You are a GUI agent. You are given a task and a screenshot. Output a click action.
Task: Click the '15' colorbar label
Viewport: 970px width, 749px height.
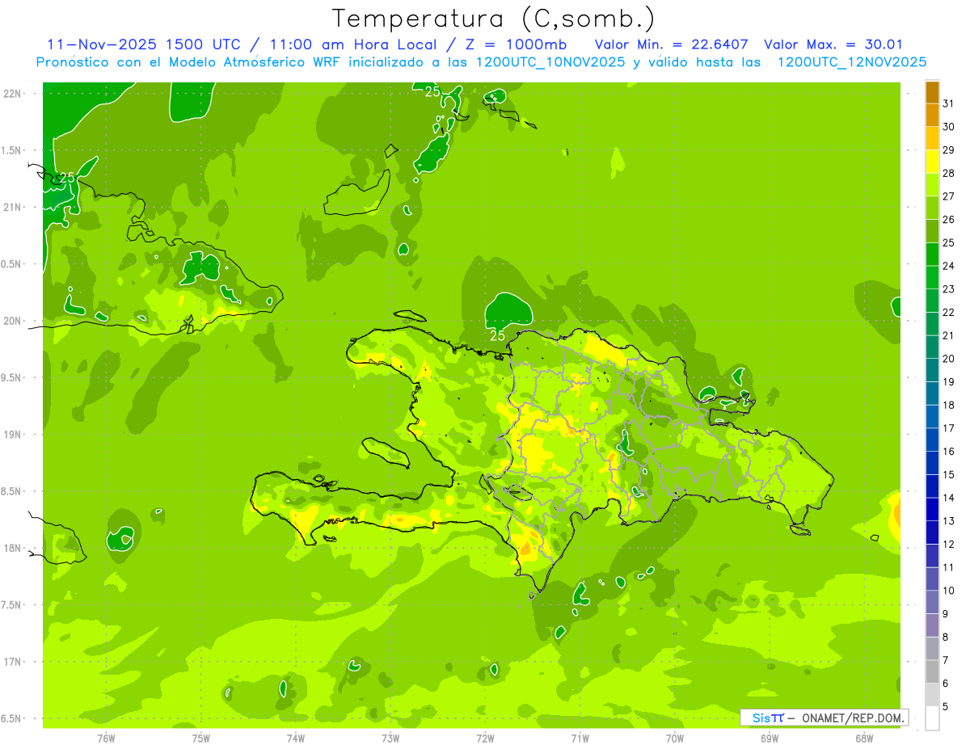[x=950, y=474]
